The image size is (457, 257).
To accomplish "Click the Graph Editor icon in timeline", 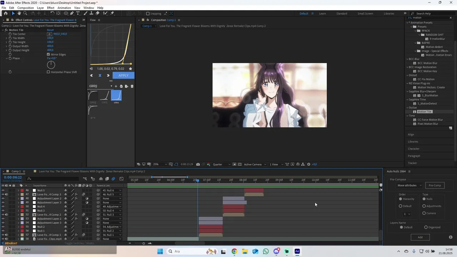I will pyautogui.click(x=121, y=179).
